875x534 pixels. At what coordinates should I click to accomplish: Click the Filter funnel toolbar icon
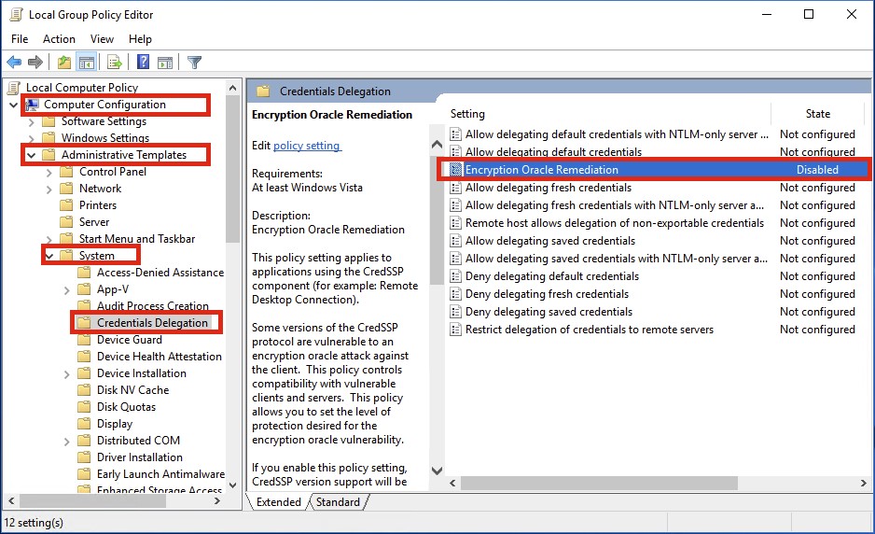click(x=194, y=63)
